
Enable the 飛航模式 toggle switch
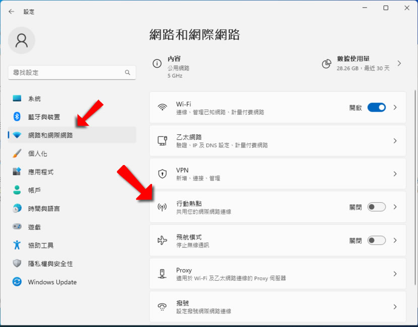pos(376,240)
